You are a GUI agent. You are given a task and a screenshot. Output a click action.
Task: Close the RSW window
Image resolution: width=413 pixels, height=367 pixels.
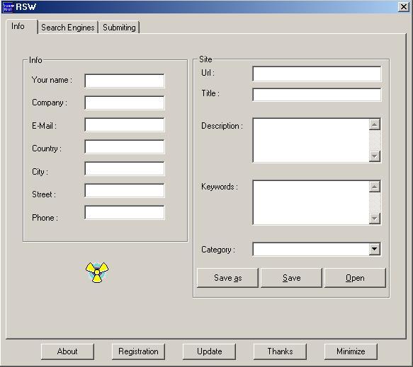point(404,7)
